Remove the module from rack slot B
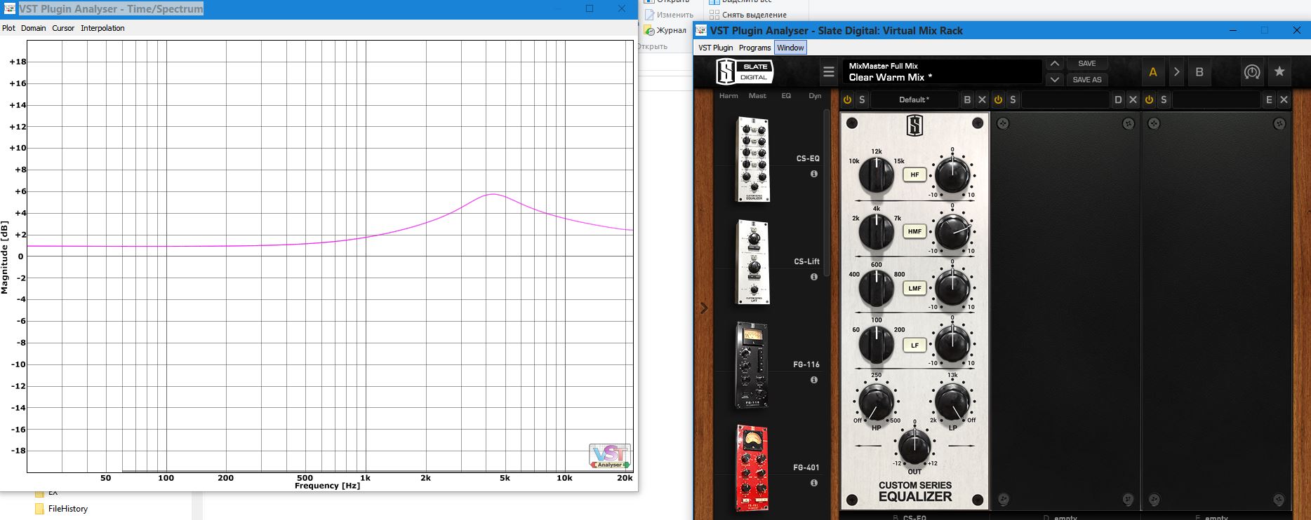This screenshot has height=520, width=1311. point(982,100)
